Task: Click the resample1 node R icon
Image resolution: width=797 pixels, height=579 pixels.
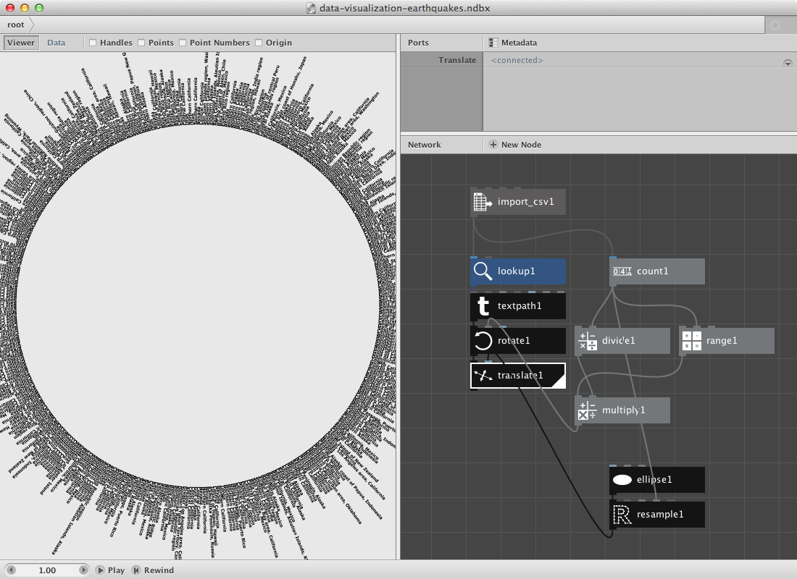Action: tap(622, 515)
